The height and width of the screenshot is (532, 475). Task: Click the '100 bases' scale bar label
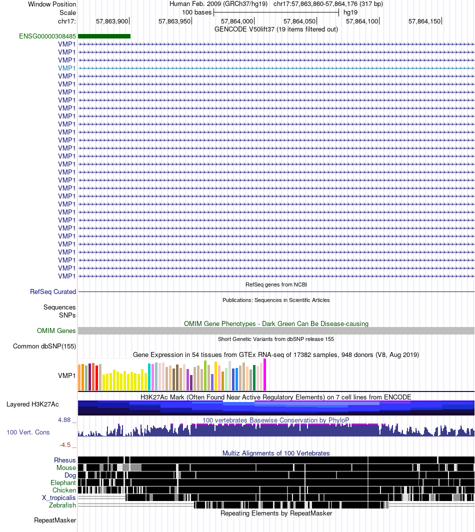(x=197, y=12)
